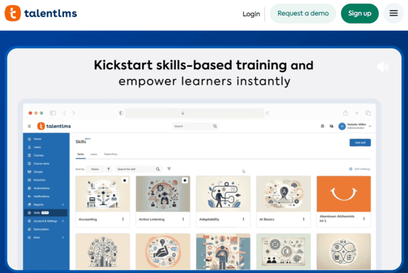The image size is (408, 273).
Task: Click the browser share icon
Action: [345, 113]
